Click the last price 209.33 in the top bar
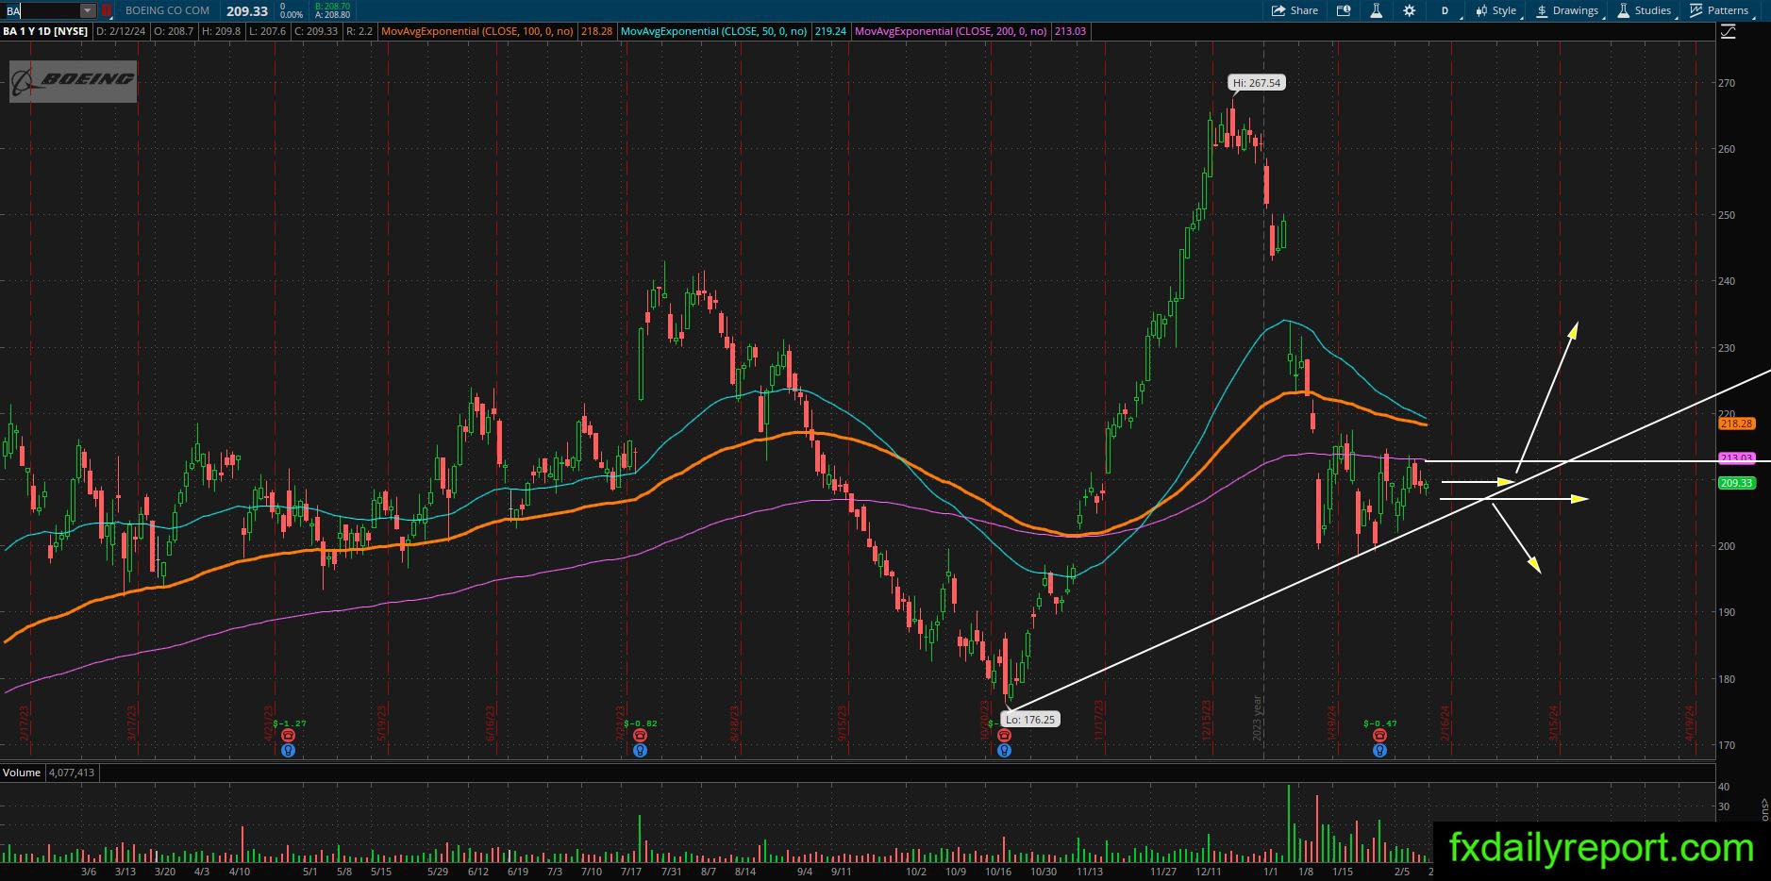Viewport: 1771px width, 881px height. [247, 11]
